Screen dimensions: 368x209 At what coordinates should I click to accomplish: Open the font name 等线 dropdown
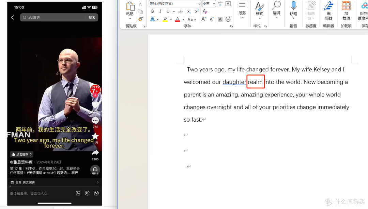199,4
